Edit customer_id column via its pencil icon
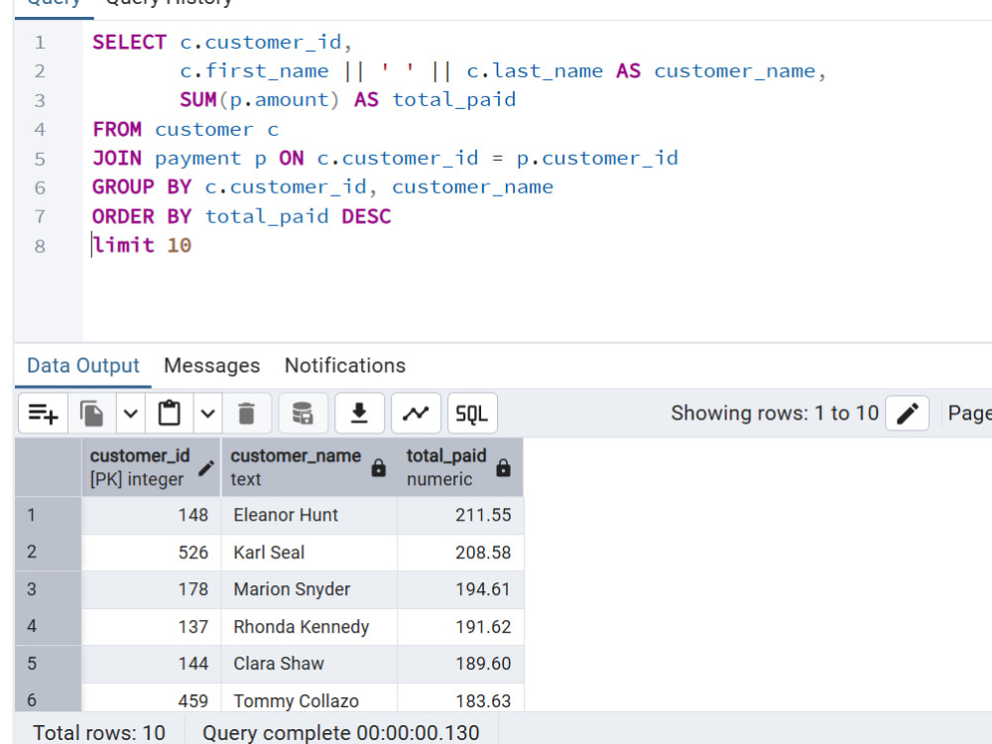 click(206, 468)
